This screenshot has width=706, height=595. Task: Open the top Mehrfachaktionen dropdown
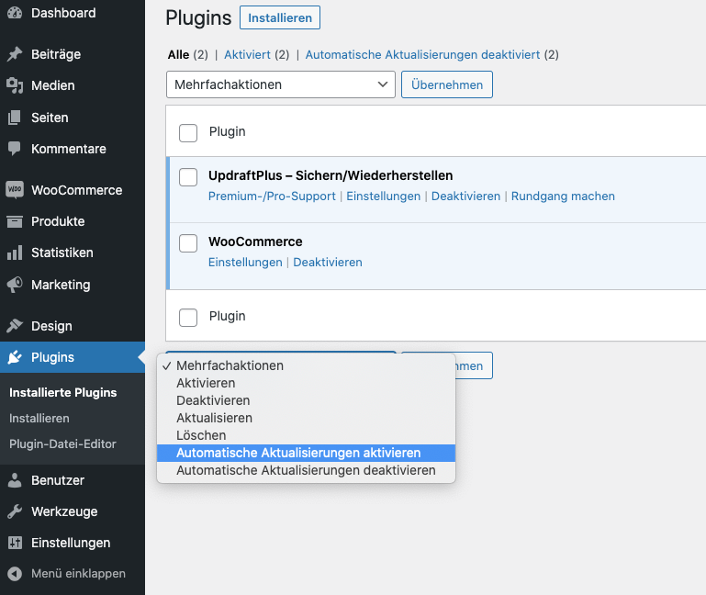pyautogui.click(x=281, y=84)
